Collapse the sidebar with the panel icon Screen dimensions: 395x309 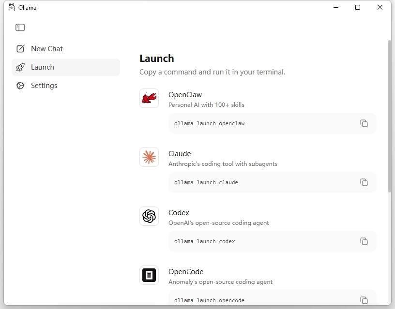(x=20, y=28)
